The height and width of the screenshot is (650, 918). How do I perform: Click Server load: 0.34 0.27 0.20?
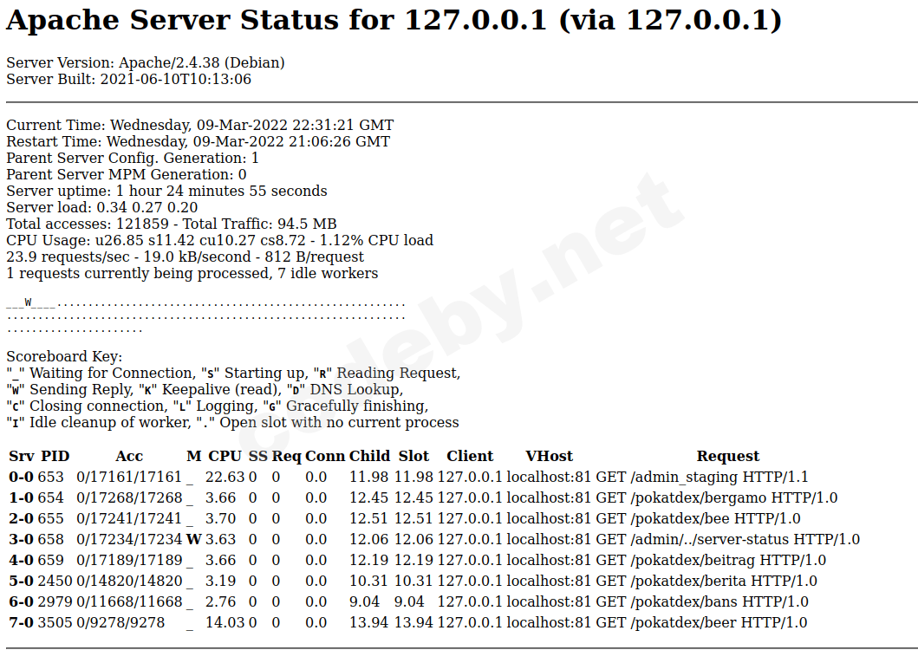[102, 207]
